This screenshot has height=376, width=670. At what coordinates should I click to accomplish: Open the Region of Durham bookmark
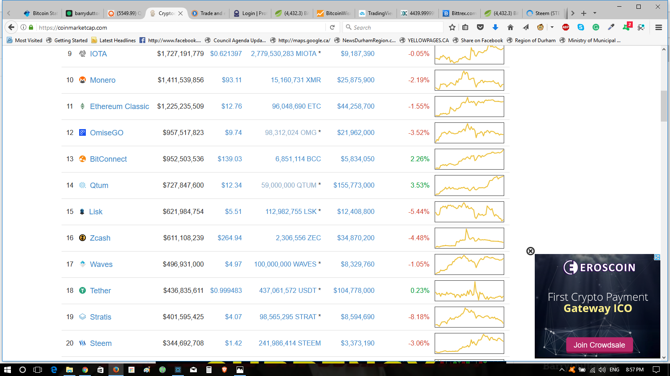tap(531, 40)
